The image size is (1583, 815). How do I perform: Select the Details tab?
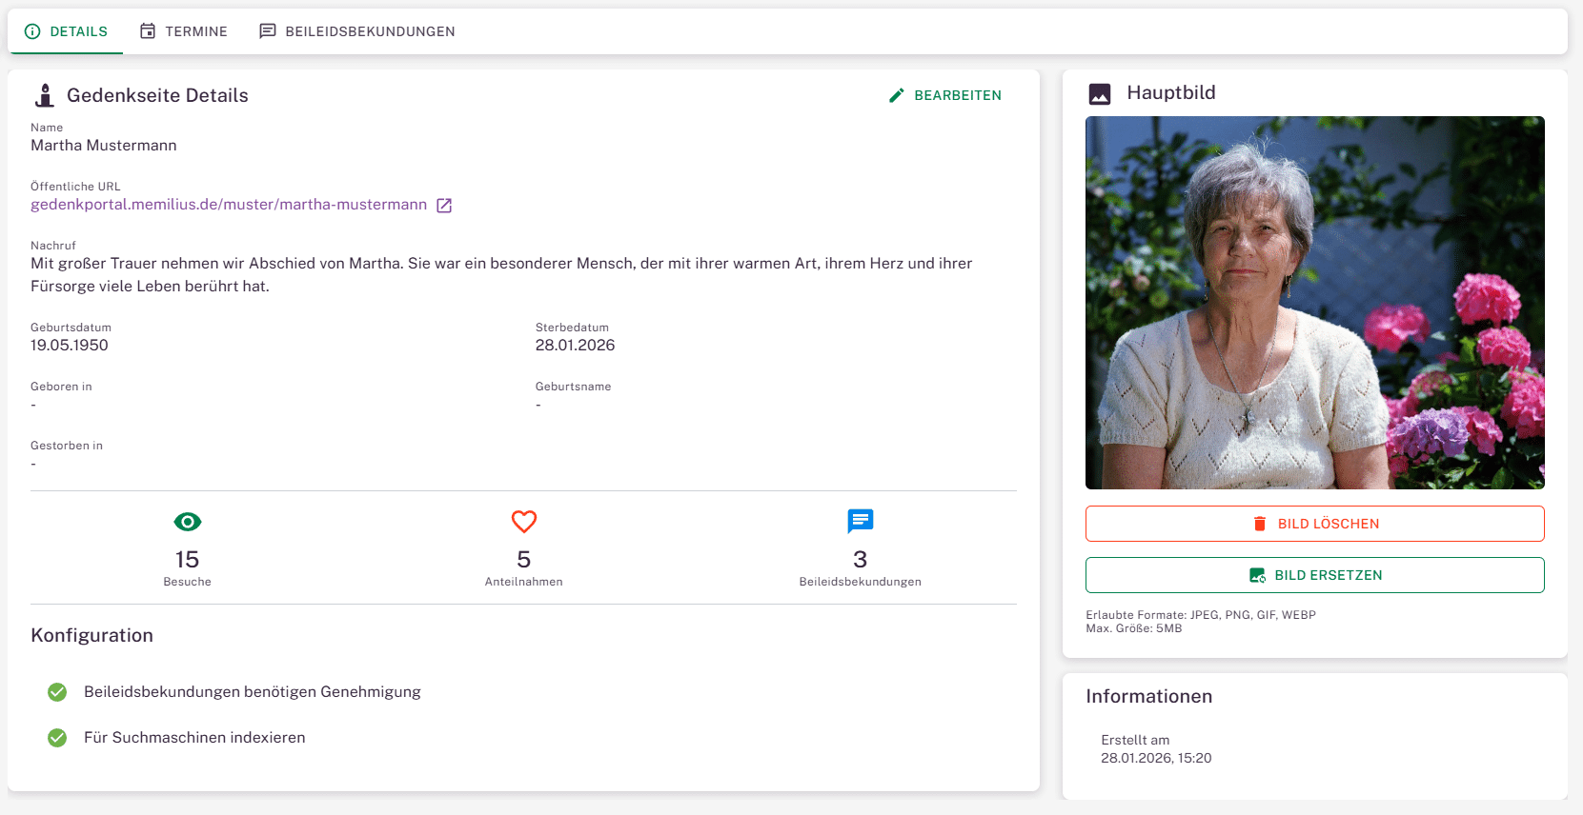66,31
